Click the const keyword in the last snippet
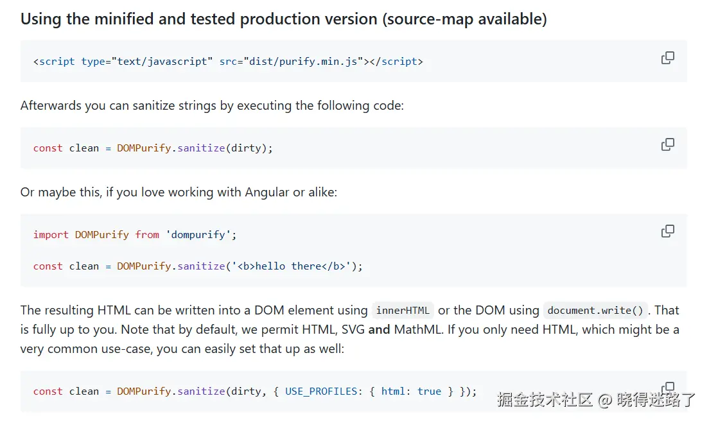Screen dimensions: 709x421 48,391
